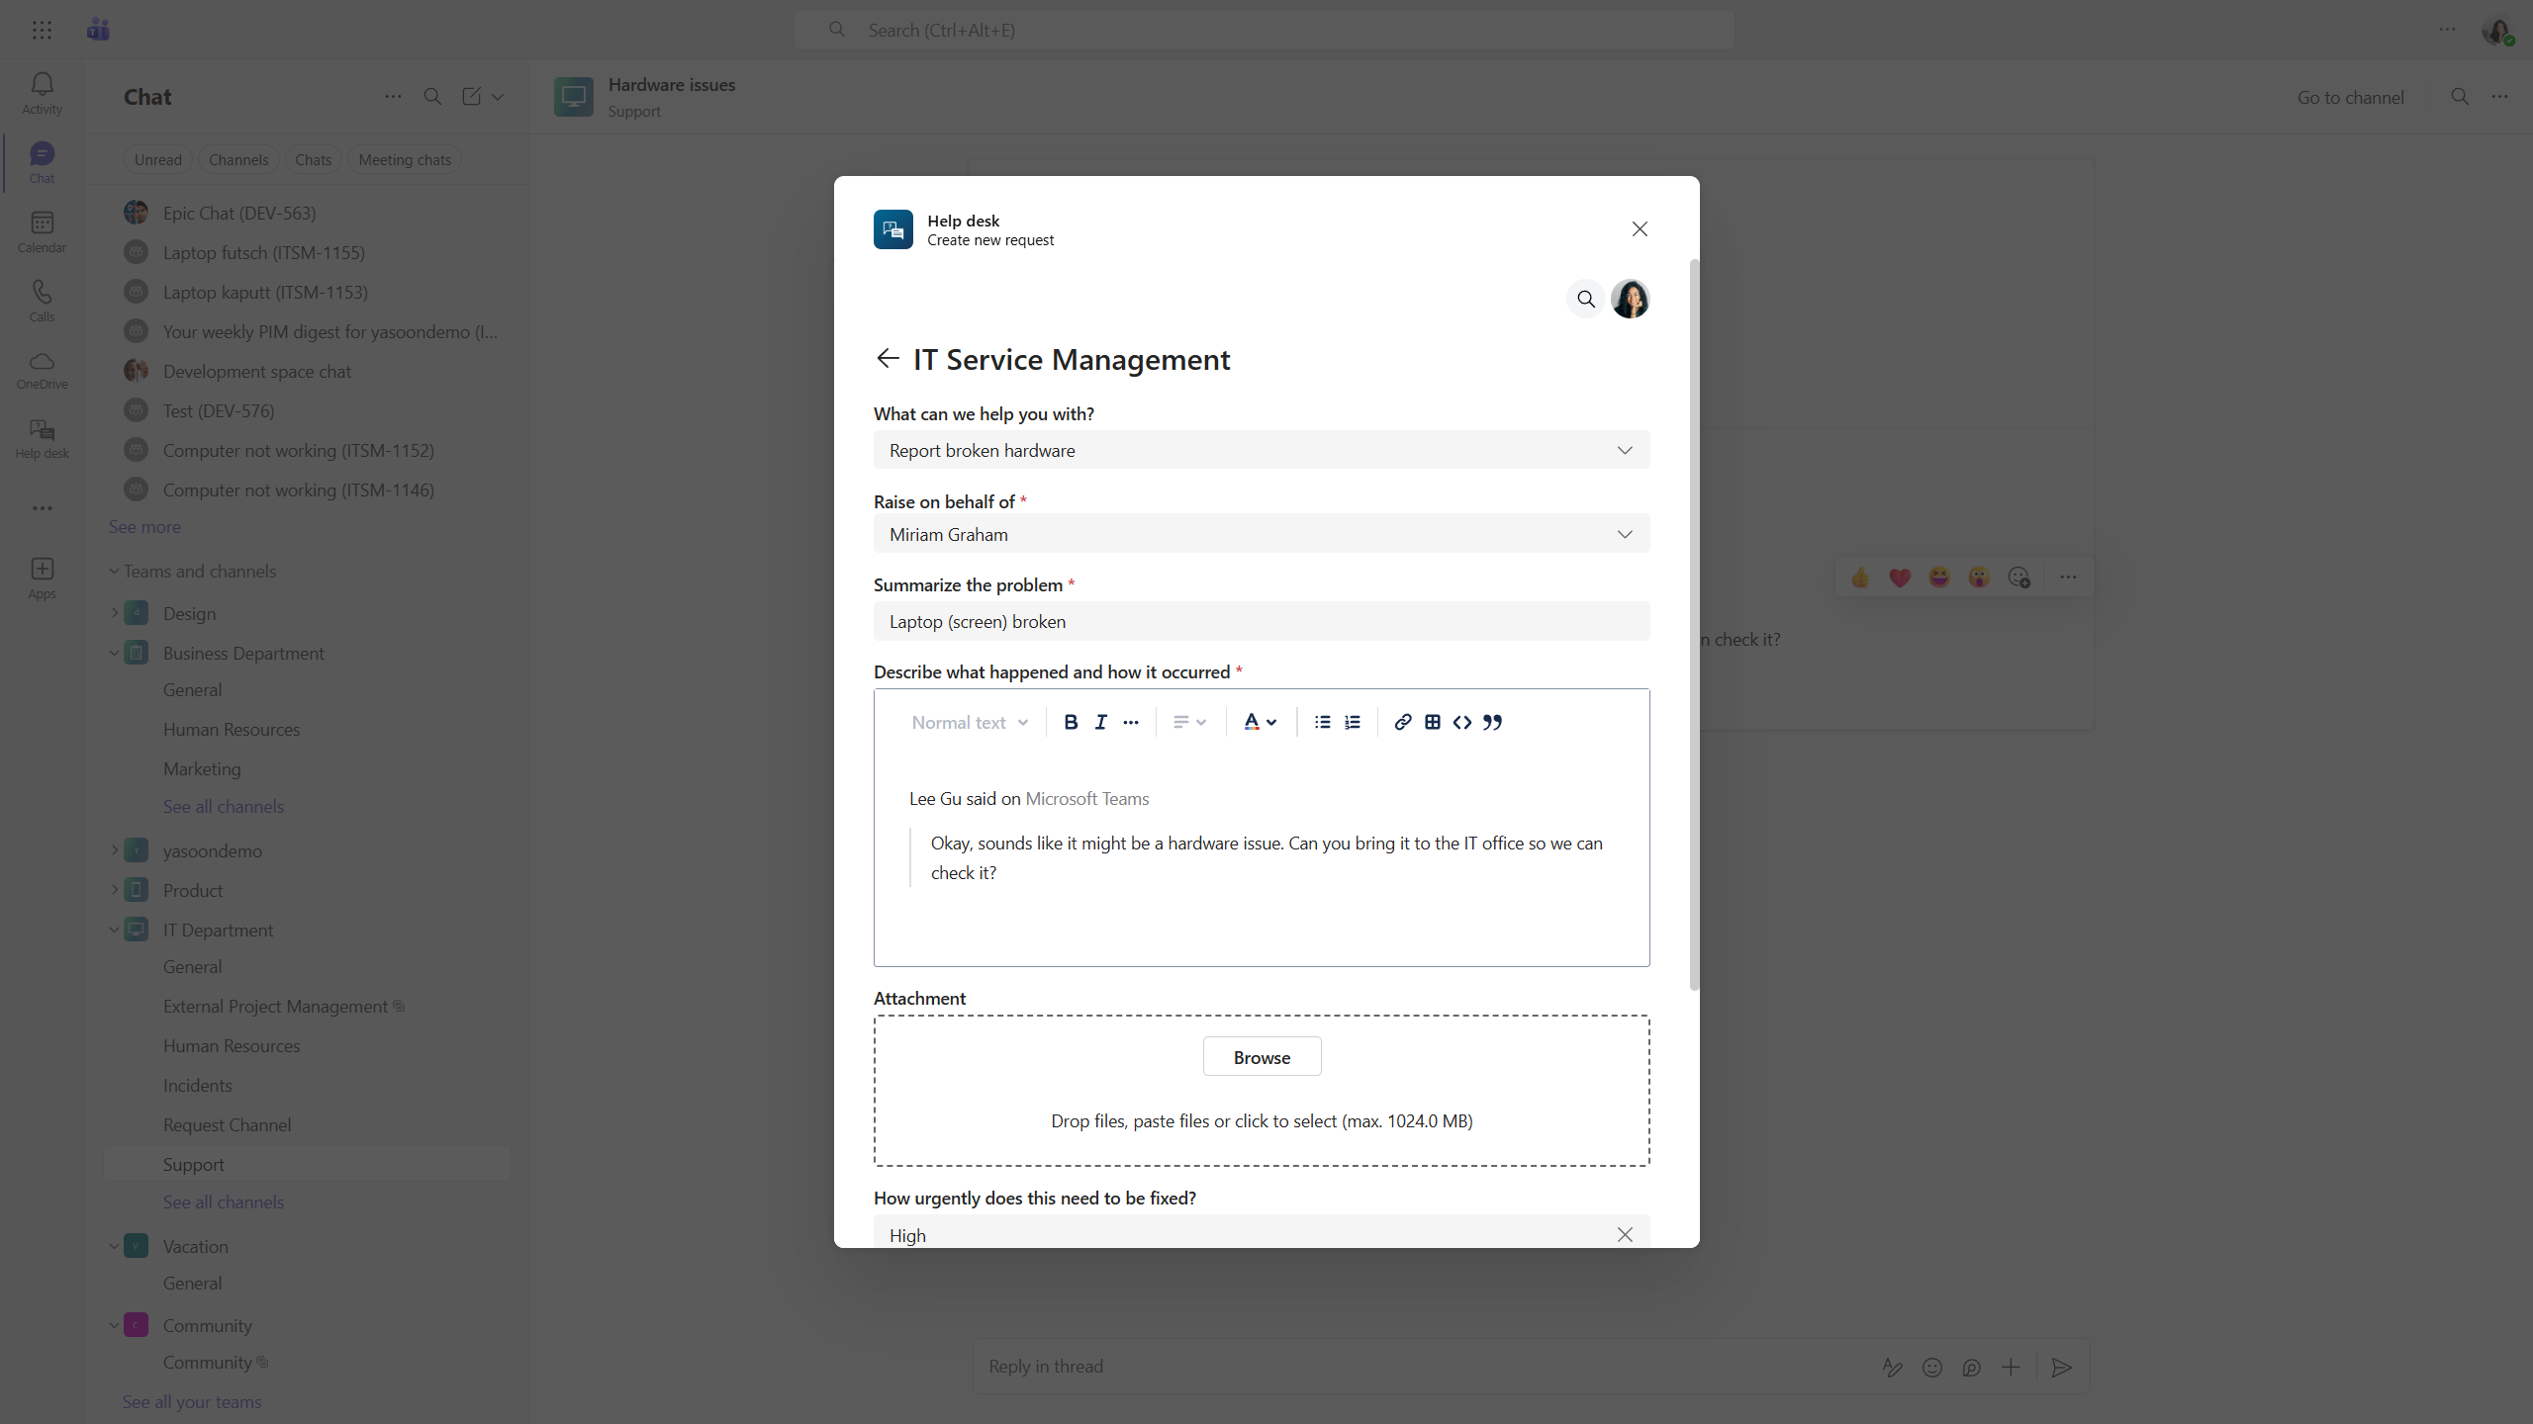Insert a table into the description
This screenshot has height=1424, width=2533.
pyautogui.click(x=1432, y=722)
